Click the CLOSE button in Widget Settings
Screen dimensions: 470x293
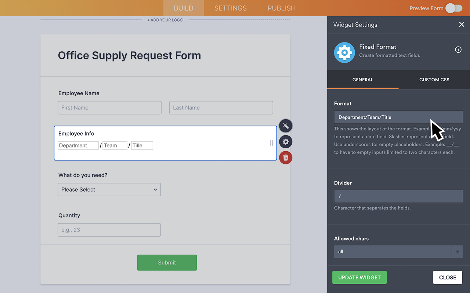[447, 277]
